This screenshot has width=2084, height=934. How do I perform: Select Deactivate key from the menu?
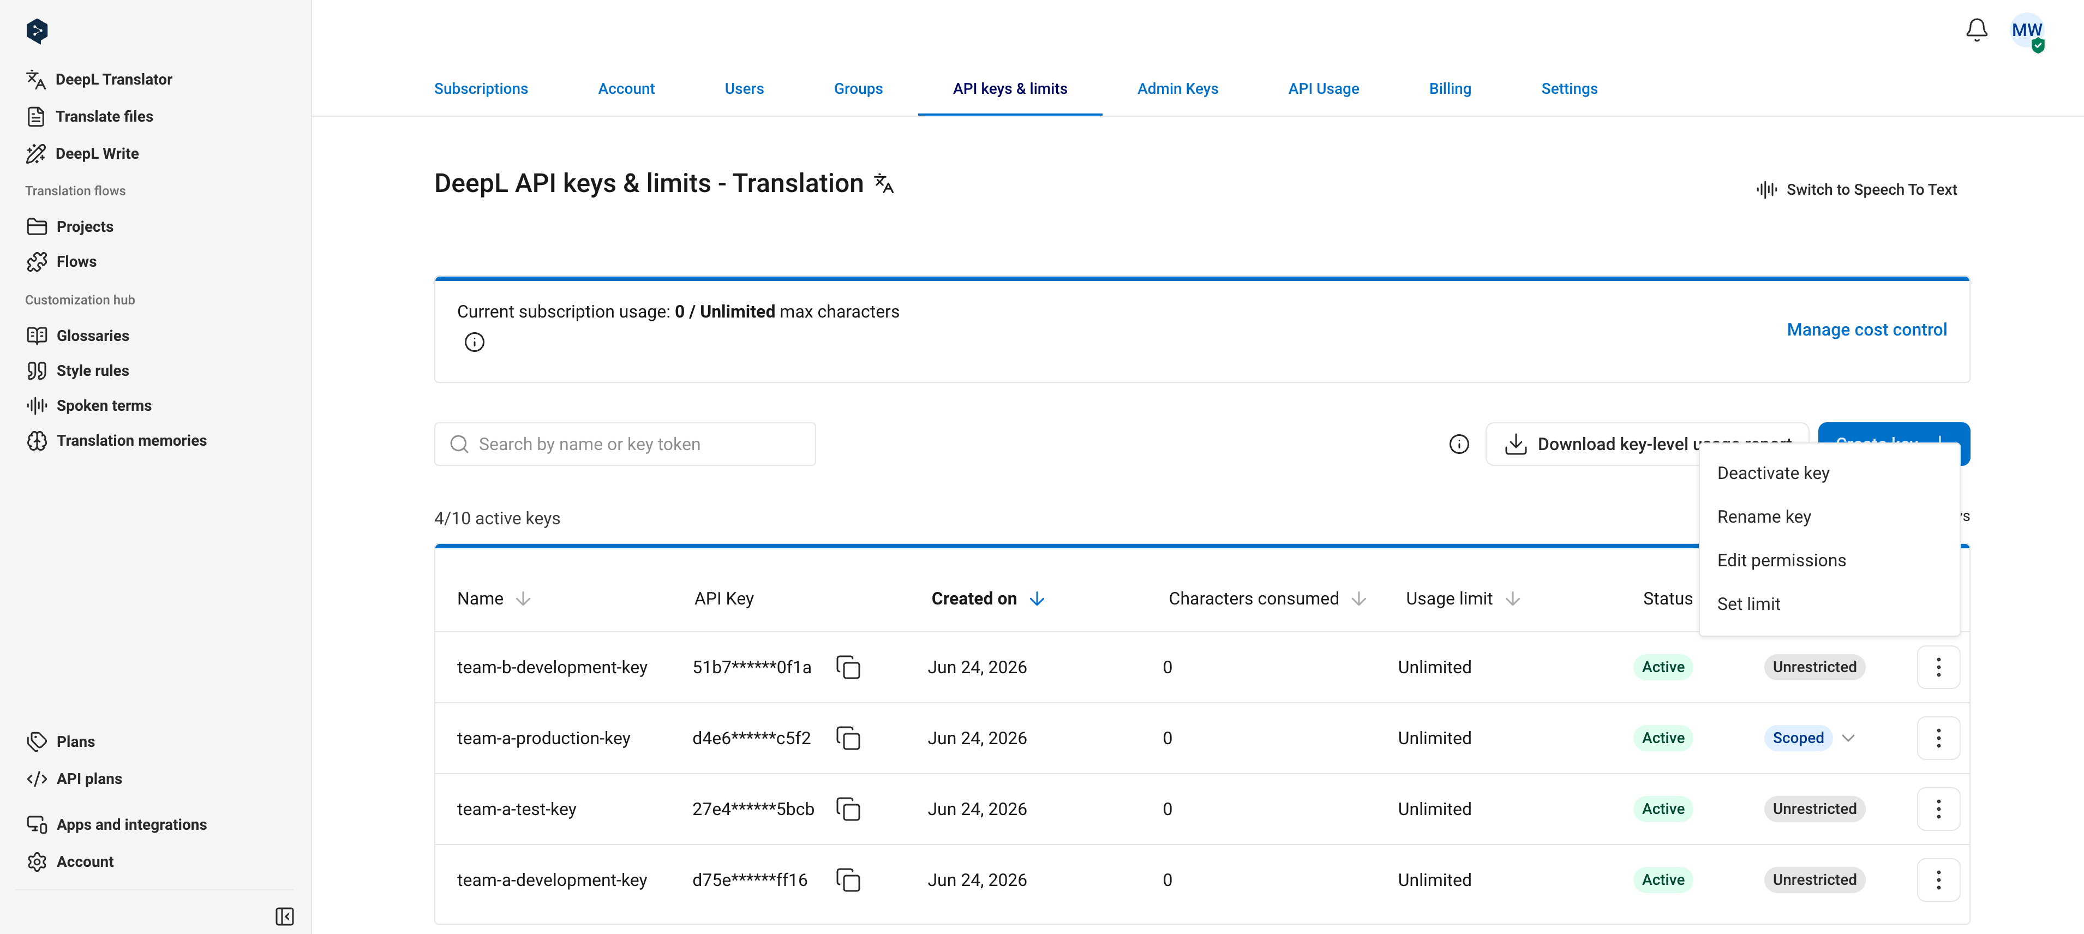1774,474
